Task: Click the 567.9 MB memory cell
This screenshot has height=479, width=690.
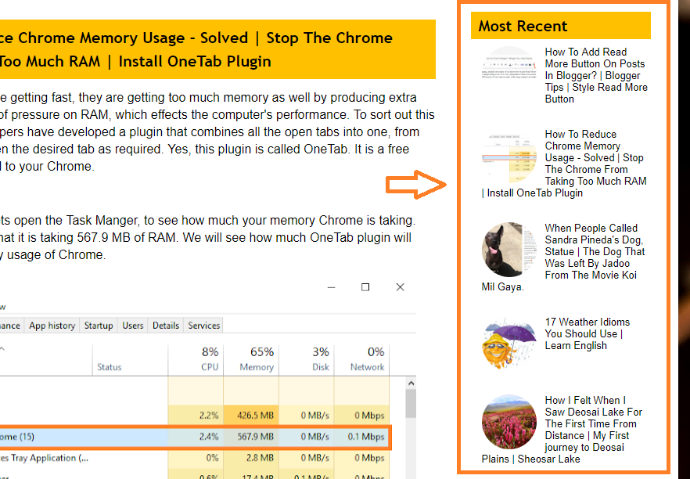Action: pos(251,437)
